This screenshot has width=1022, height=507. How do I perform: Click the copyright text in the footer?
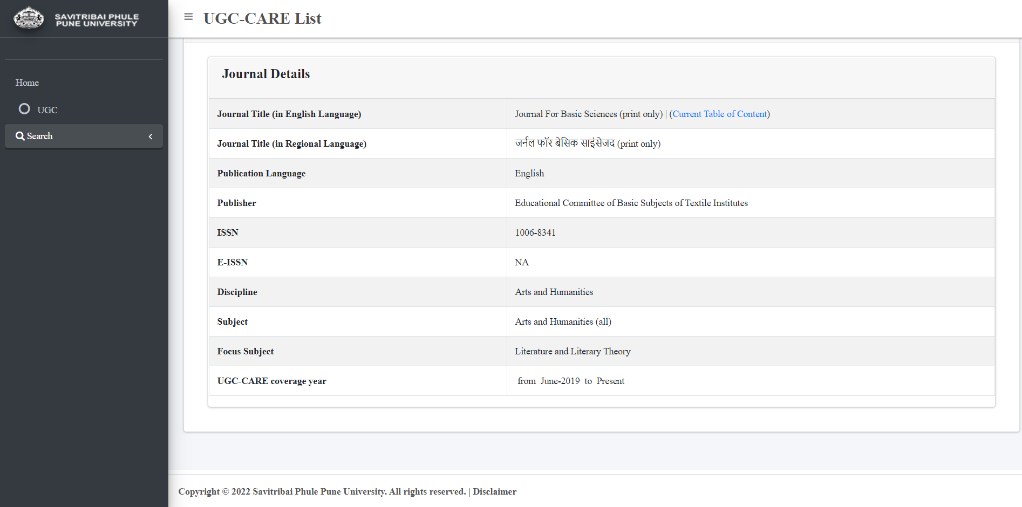click(x=322, y=491)
